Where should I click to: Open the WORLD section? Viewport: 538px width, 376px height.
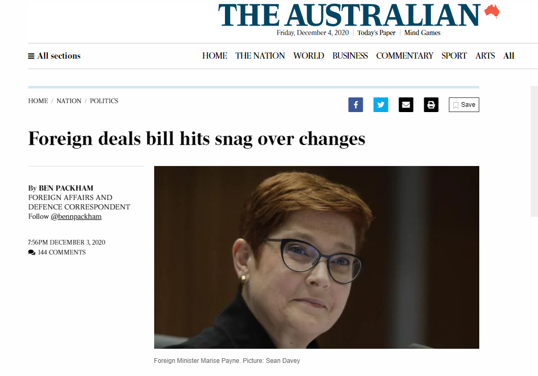[308, 56]
